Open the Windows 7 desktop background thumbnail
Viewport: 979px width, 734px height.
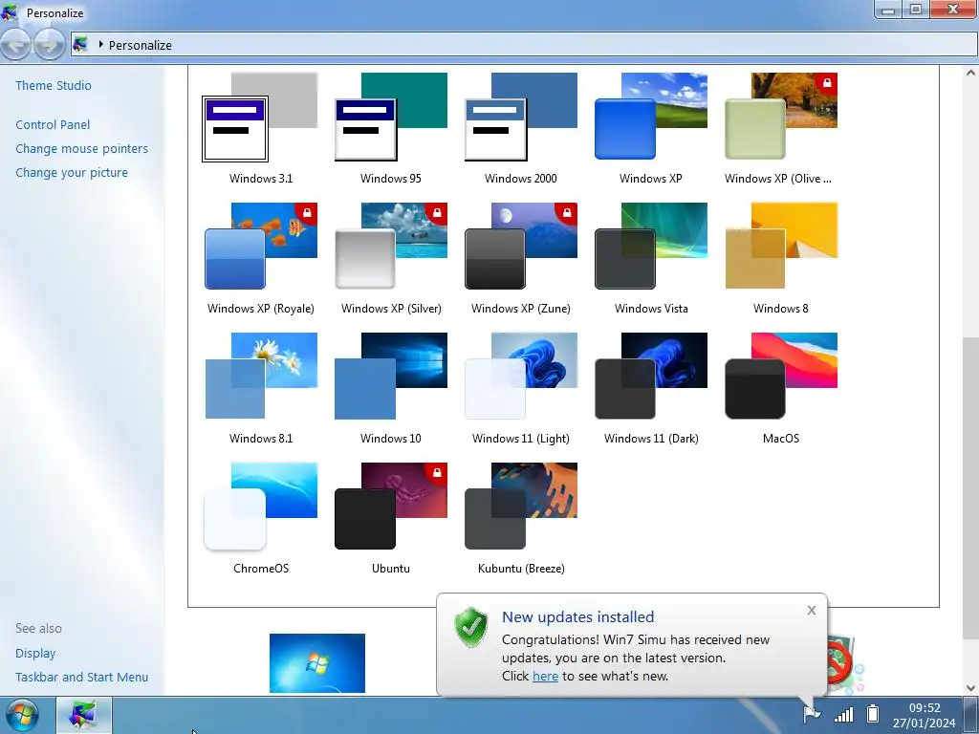tap(317, 663)
